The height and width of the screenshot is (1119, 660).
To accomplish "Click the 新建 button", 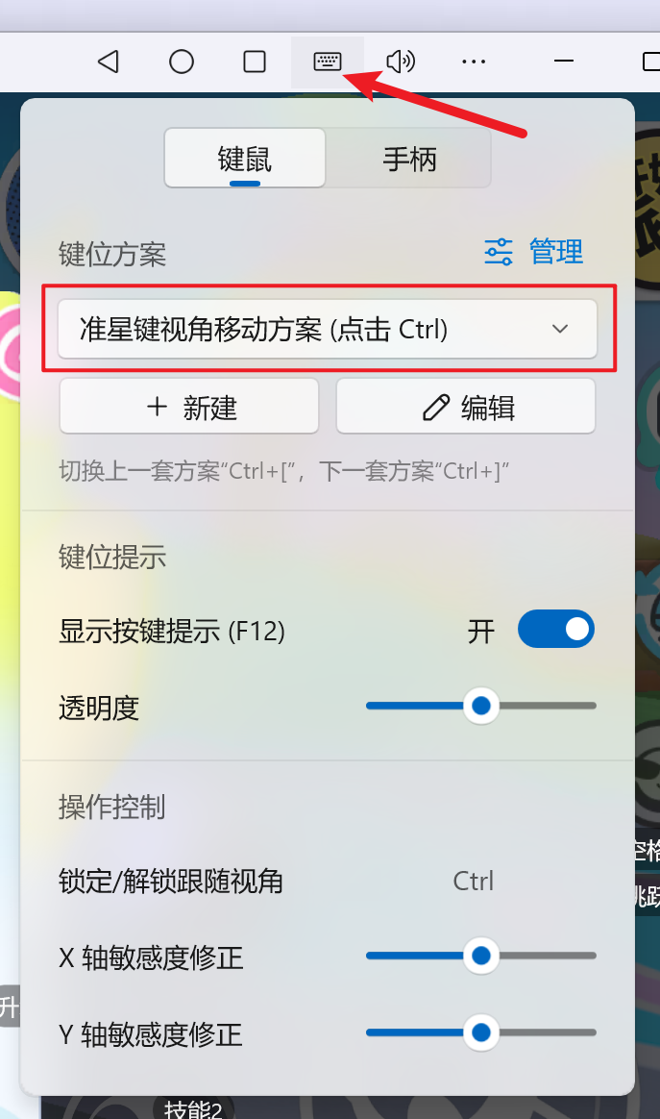I will pos(189,406).
